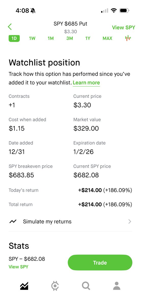The height and width of the screenshot is (306, 141).
Task: Open View SPY link at top right
Action: [x=123, y=28]
